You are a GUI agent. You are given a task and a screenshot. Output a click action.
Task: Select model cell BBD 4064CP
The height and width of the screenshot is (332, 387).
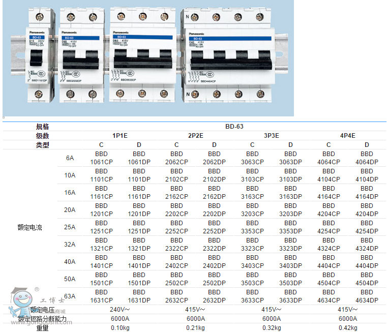pos(329,158)
